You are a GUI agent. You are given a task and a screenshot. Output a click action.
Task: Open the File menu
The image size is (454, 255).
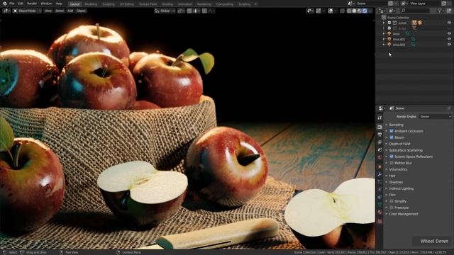pyautogui.click(x=11, y=4)
